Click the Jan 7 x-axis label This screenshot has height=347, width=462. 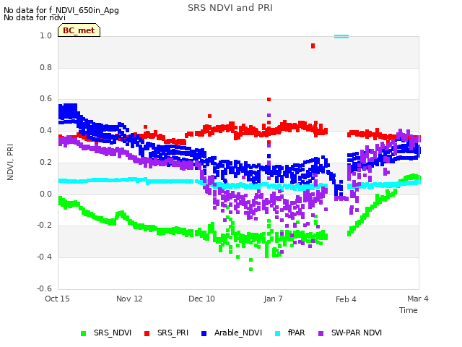273,299
